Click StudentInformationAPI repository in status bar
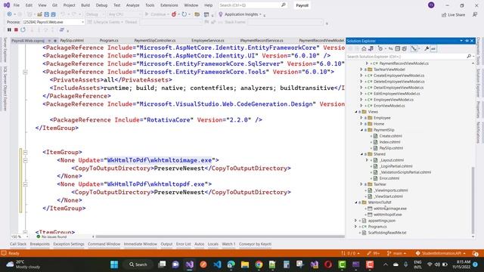The height and width of the screenshot is (272, 484). click(440, 253)
